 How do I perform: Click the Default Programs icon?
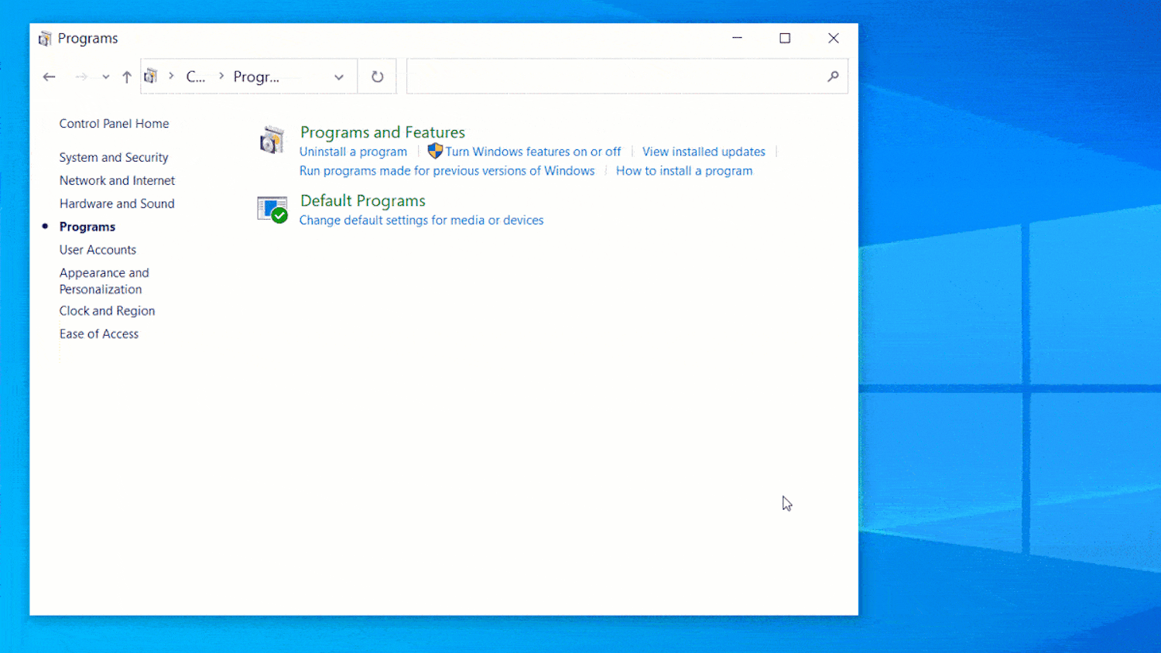pyautogui.click(x=272, y=209)
